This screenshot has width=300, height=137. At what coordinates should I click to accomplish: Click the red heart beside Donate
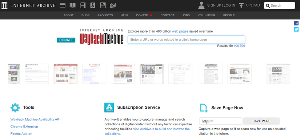[151, 15]
